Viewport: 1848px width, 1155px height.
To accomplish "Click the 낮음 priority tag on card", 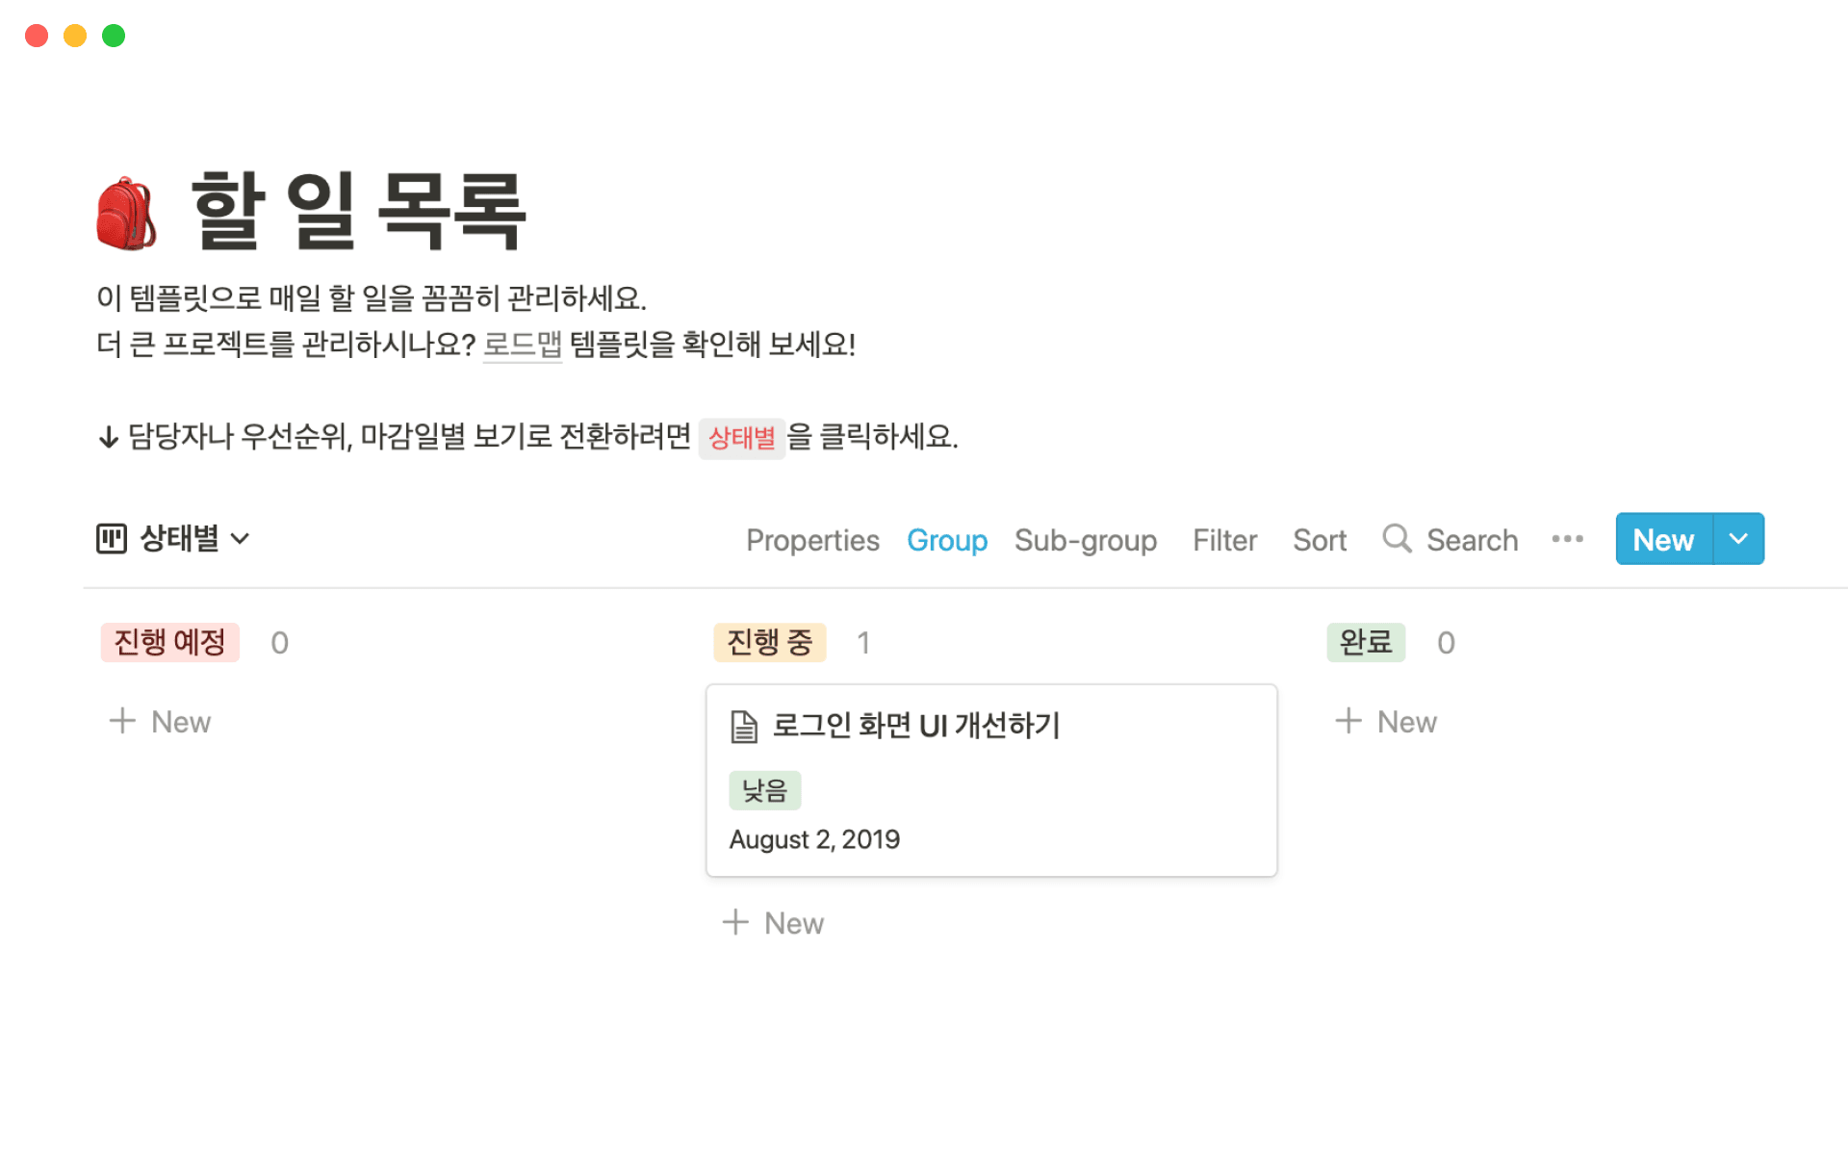I will pos(765,790).
